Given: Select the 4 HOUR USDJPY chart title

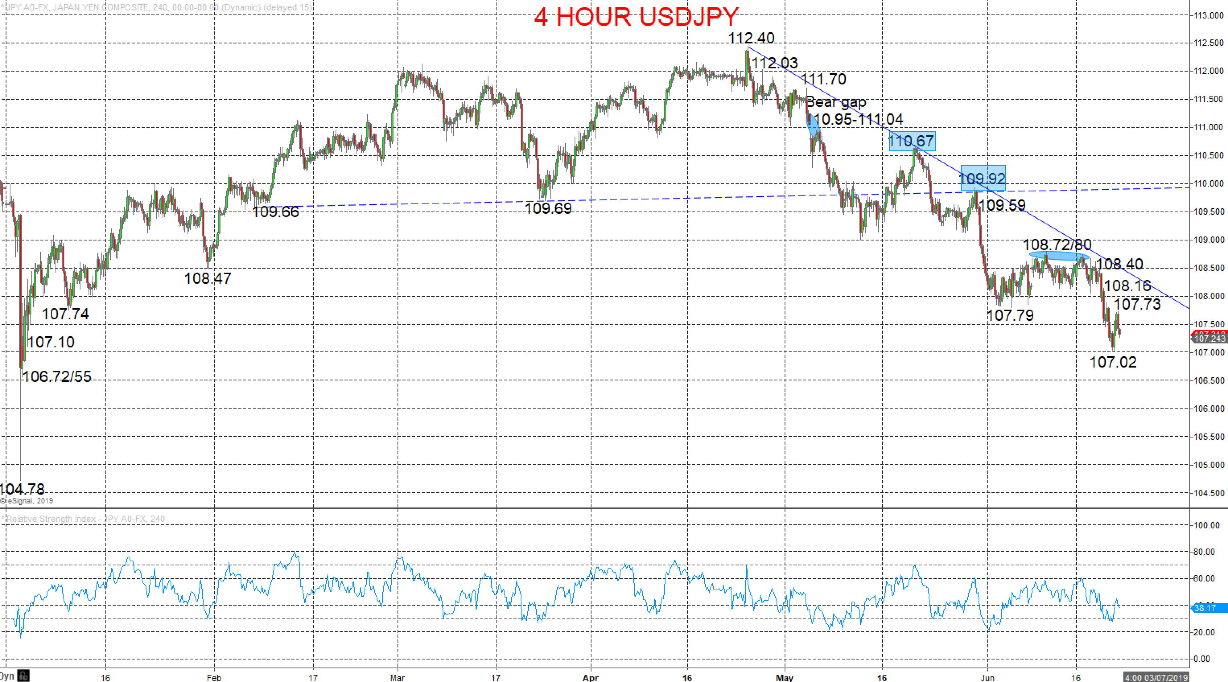Looking at the screenshot, I should coord(637,17).
